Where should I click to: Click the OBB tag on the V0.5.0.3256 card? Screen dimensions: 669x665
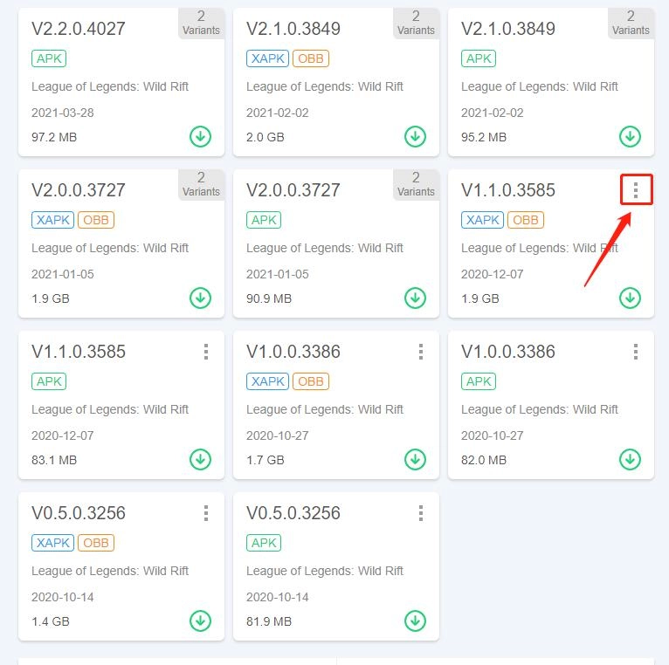[x=96, y=543]
